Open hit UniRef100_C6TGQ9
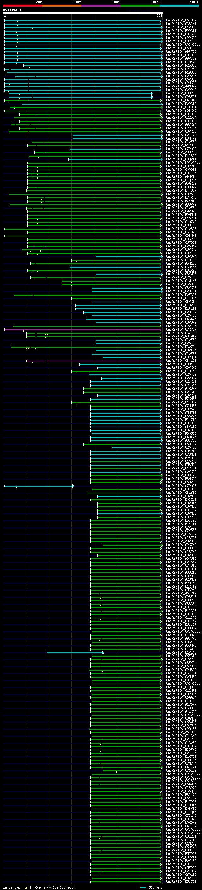The height and width of the screenshot is (890, 202). (x=181, y=21)
